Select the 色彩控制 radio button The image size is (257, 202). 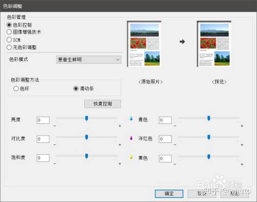point(9,25)
